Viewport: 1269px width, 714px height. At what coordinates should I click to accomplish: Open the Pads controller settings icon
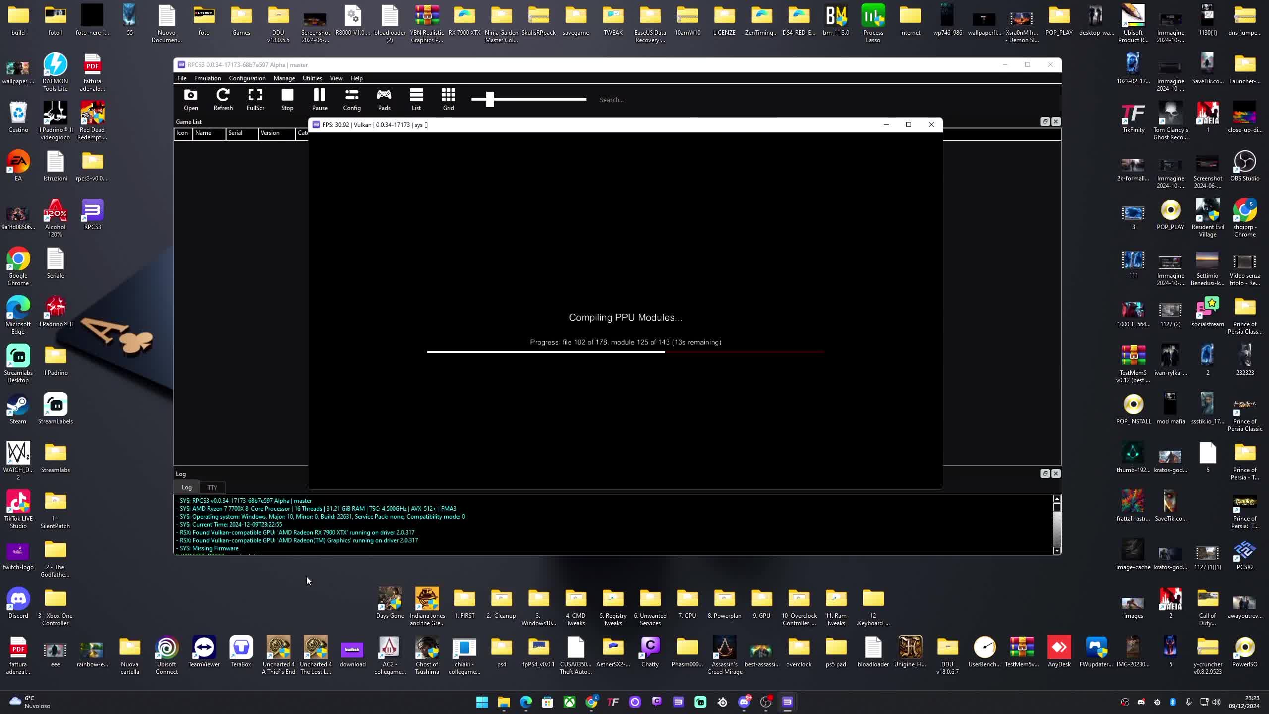pyautogui.click(x=384, y=100)
